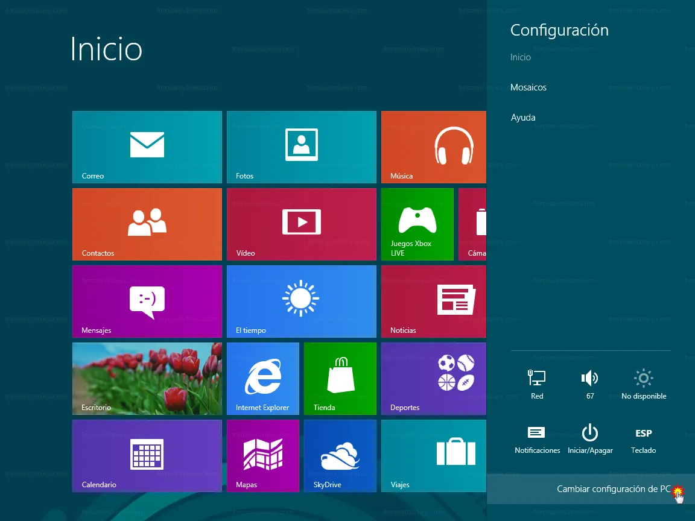Open the Red network settings icon
Screen dimensions: 695x521
point(537,384)
